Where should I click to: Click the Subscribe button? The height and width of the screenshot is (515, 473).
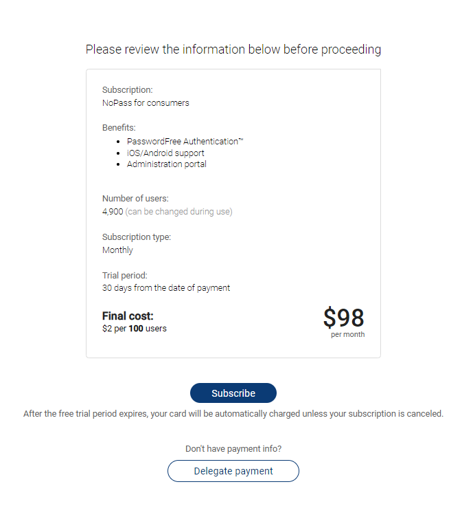(x=233, y=393)
